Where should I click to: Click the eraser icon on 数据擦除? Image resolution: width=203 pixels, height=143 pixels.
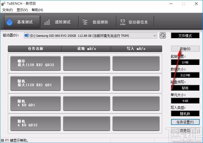85,22
